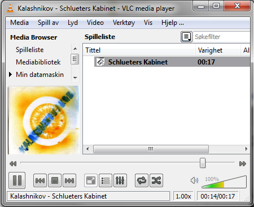Click playlist horizontal scroll left arrow
This screenshot has height=207, width=254.
[87, 149]
